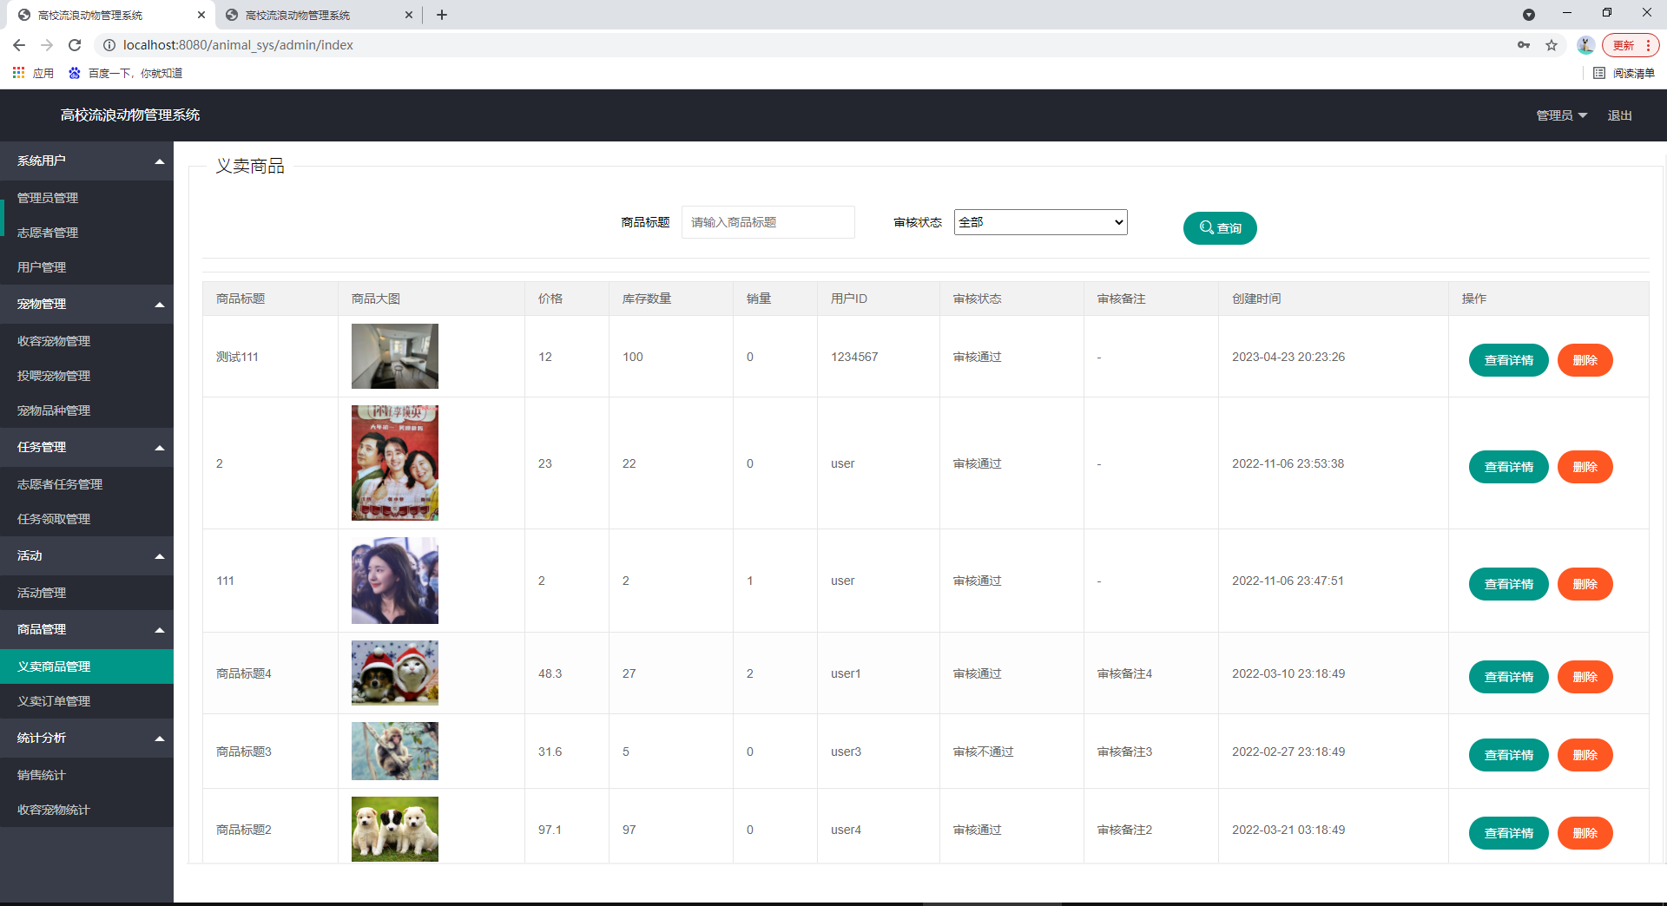Open the portrait image for product 111
The image size is (1667, 906).
click(395, 581)
